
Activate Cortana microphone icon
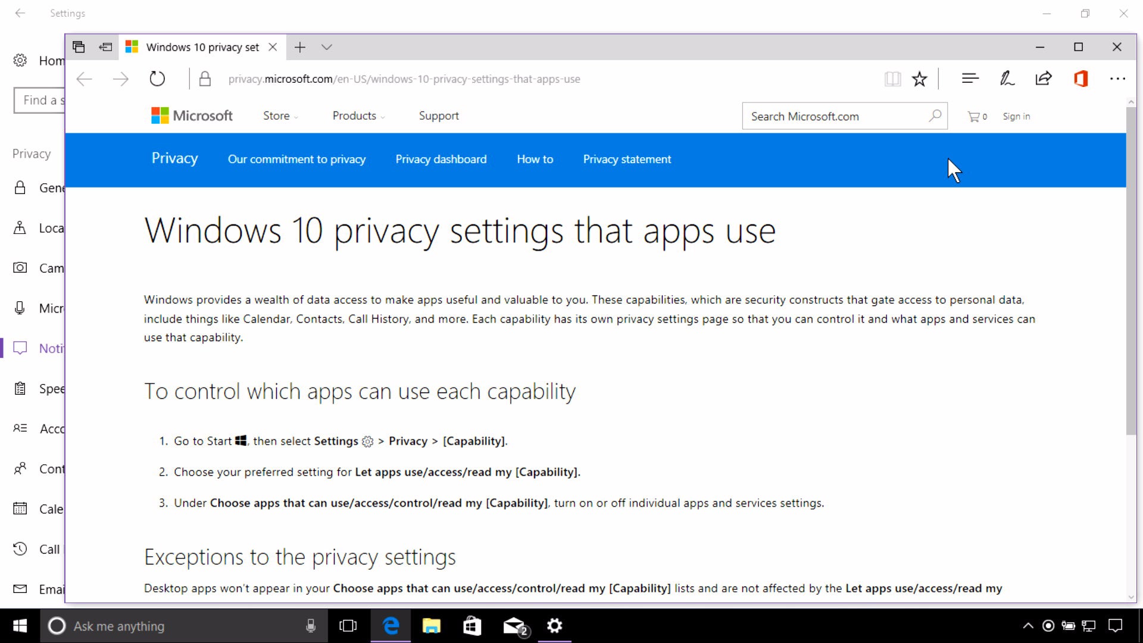coord(310,626)
